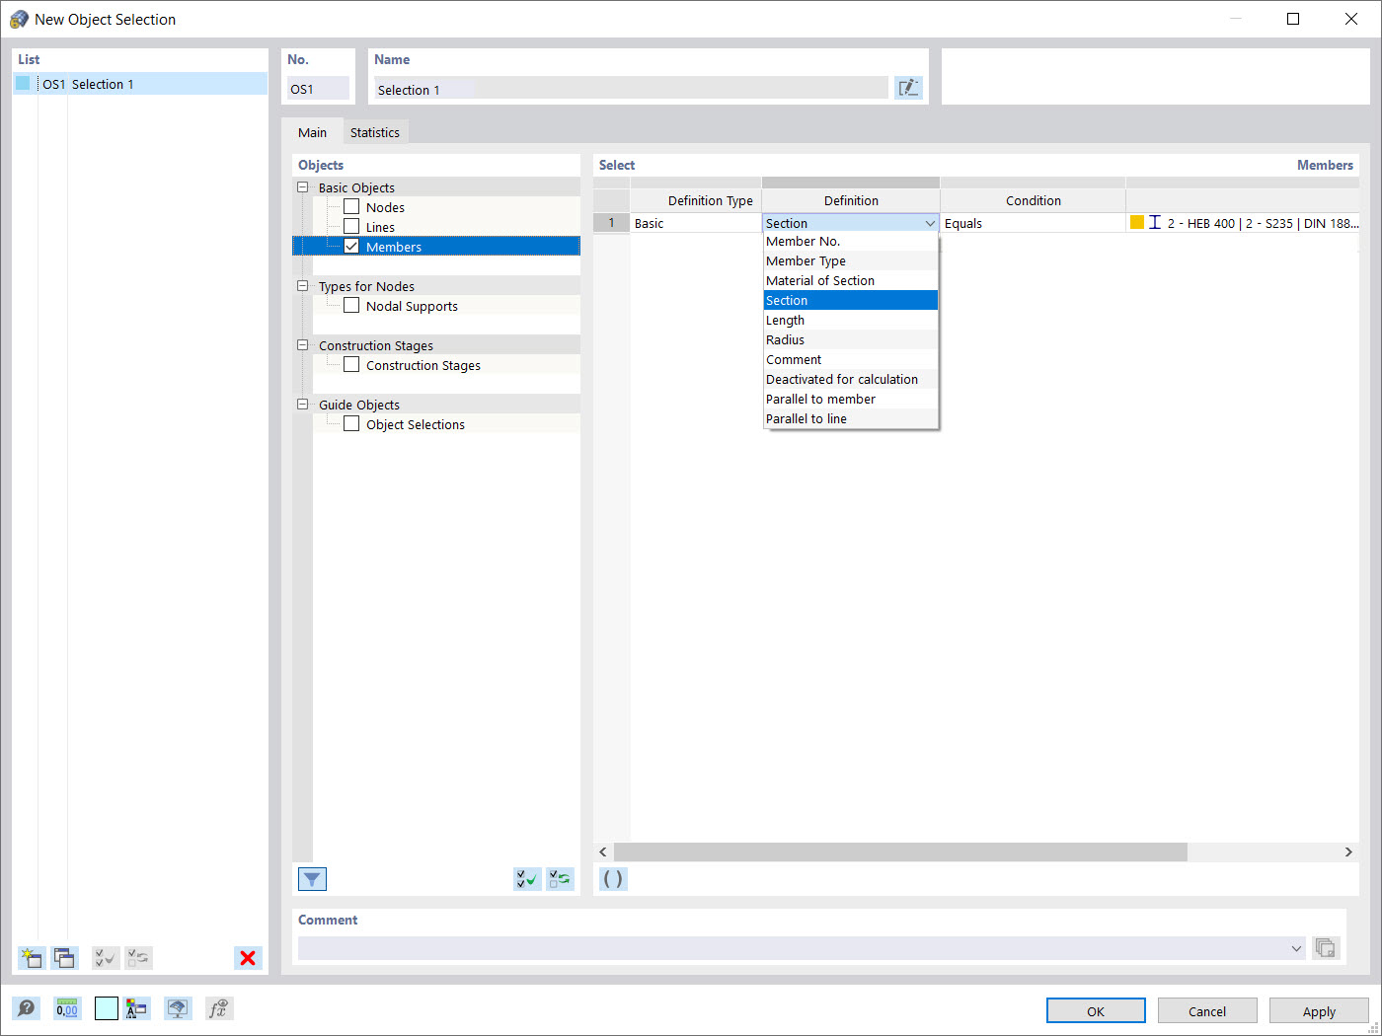Screen dimensions: 1382x1036
Task: Open the filter icon below Objects tree
Action: point(312,878)
